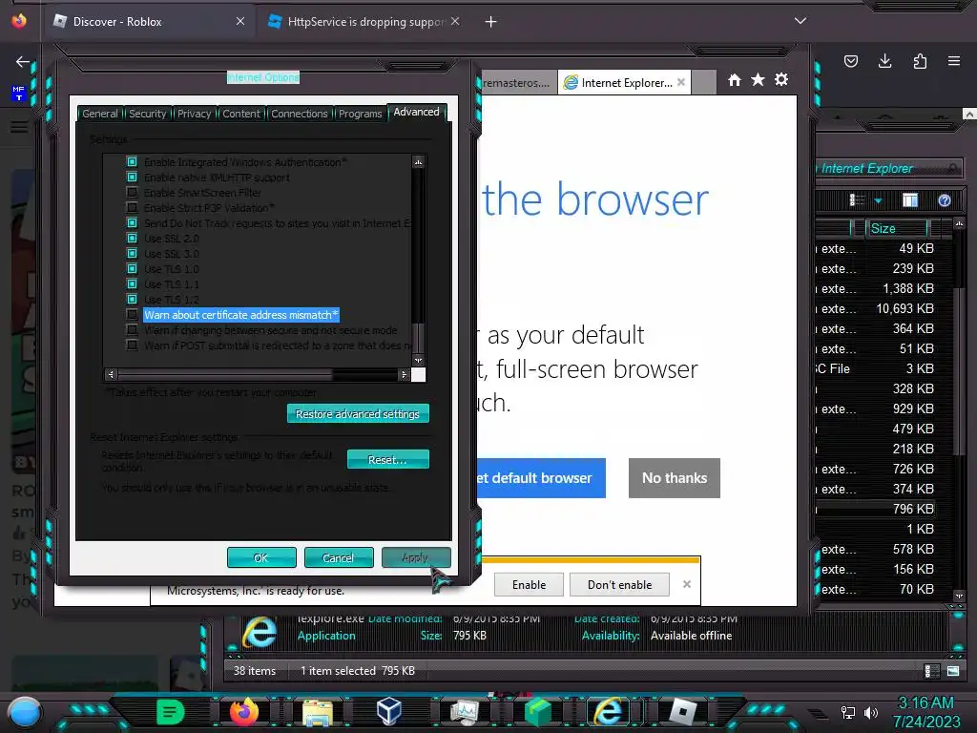Image resolution: width=977 pixels, height=733 pixels.
Task: Click the Enable add-on button
Action: click(529, 585)
